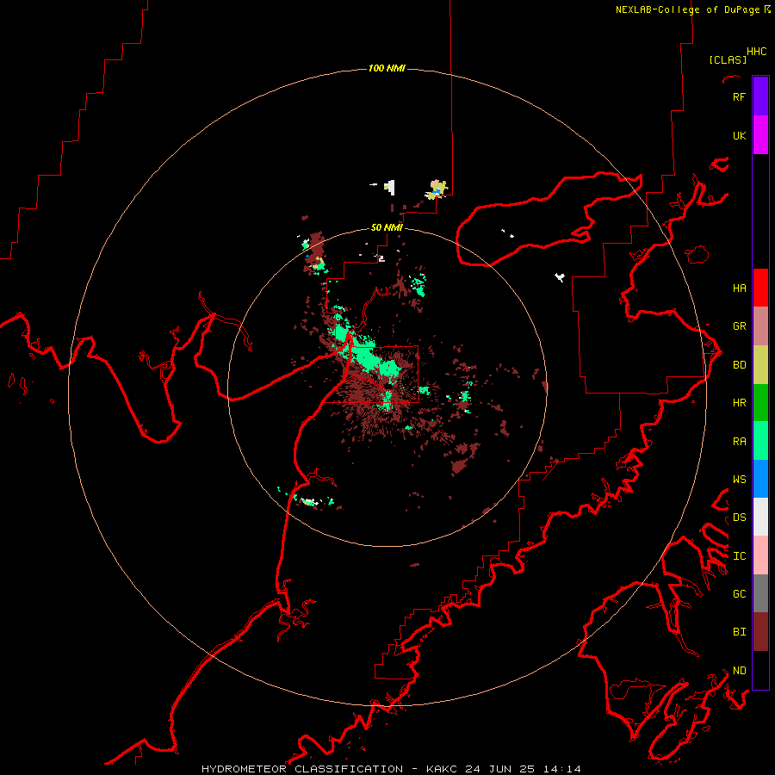The image size is (775, 775).
Task: Click the IC light pink legend swatch
Action: click(760, 555)
